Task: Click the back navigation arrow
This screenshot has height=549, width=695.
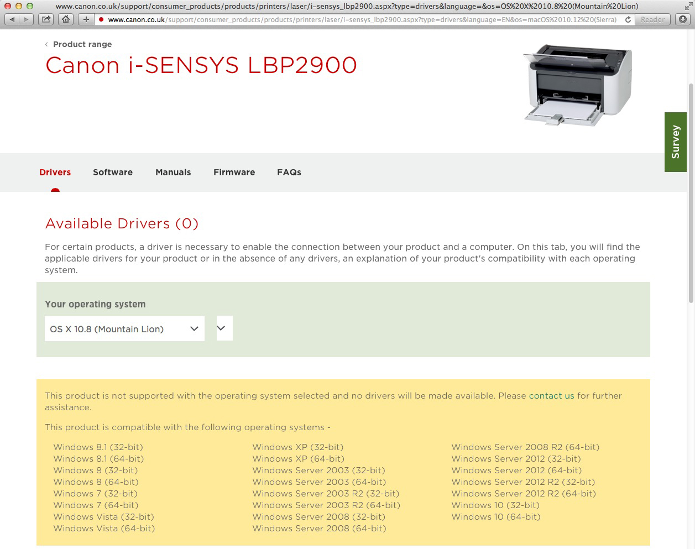Action: point(12,19)
